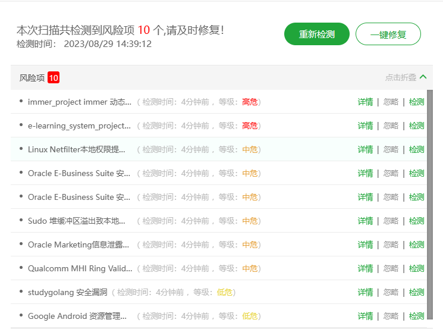Click the 高危 level on immer_project row
This screenshot has height=329, width=443.
(x=250, y=102)
